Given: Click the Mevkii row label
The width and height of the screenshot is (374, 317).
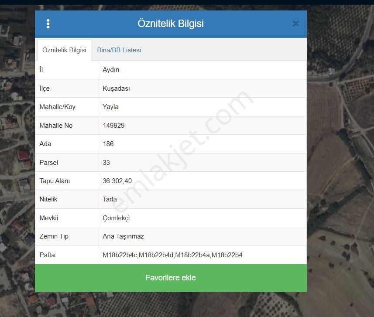Looking at the screenshot, I should (x=48, y=218).
